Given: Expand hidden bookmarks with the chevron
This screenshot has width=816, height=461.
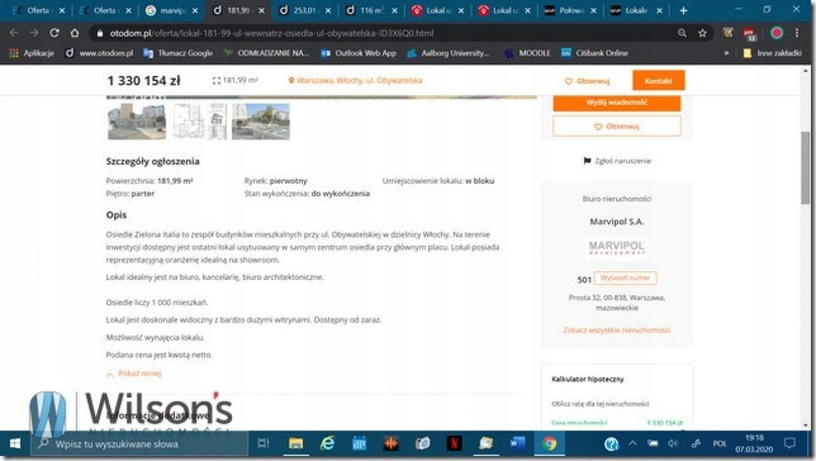Looking at the screenshot, I should tap(727, 53).
